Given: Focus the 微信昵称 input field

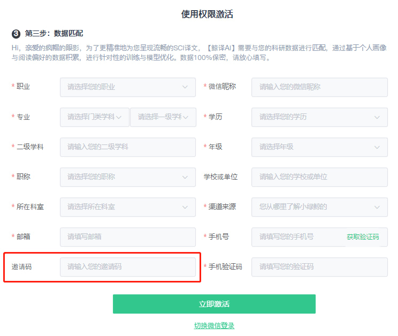Looking at the screenshot, I should (x=319, y=87).
